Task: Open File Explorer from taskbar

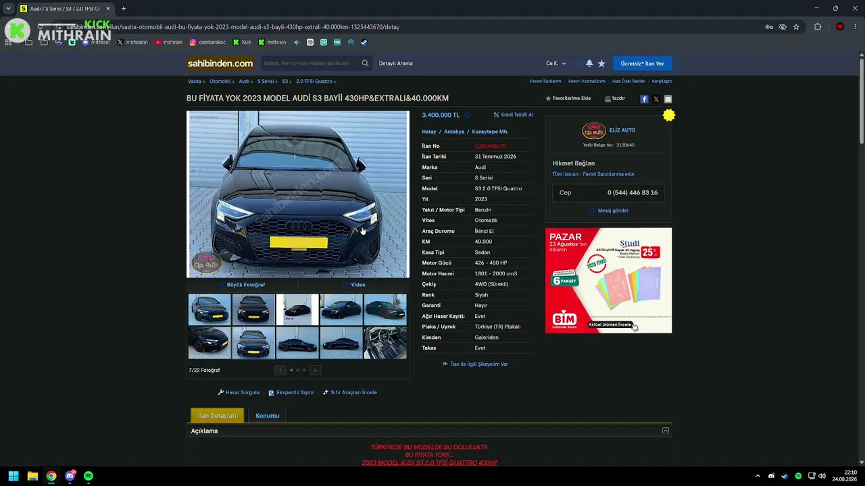Action: point(32,476)
